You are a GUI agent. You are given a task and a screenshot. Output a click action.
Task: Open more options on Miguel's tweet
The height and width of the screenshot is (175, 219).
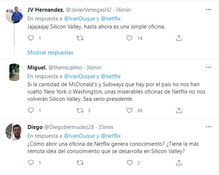[208, 68]
